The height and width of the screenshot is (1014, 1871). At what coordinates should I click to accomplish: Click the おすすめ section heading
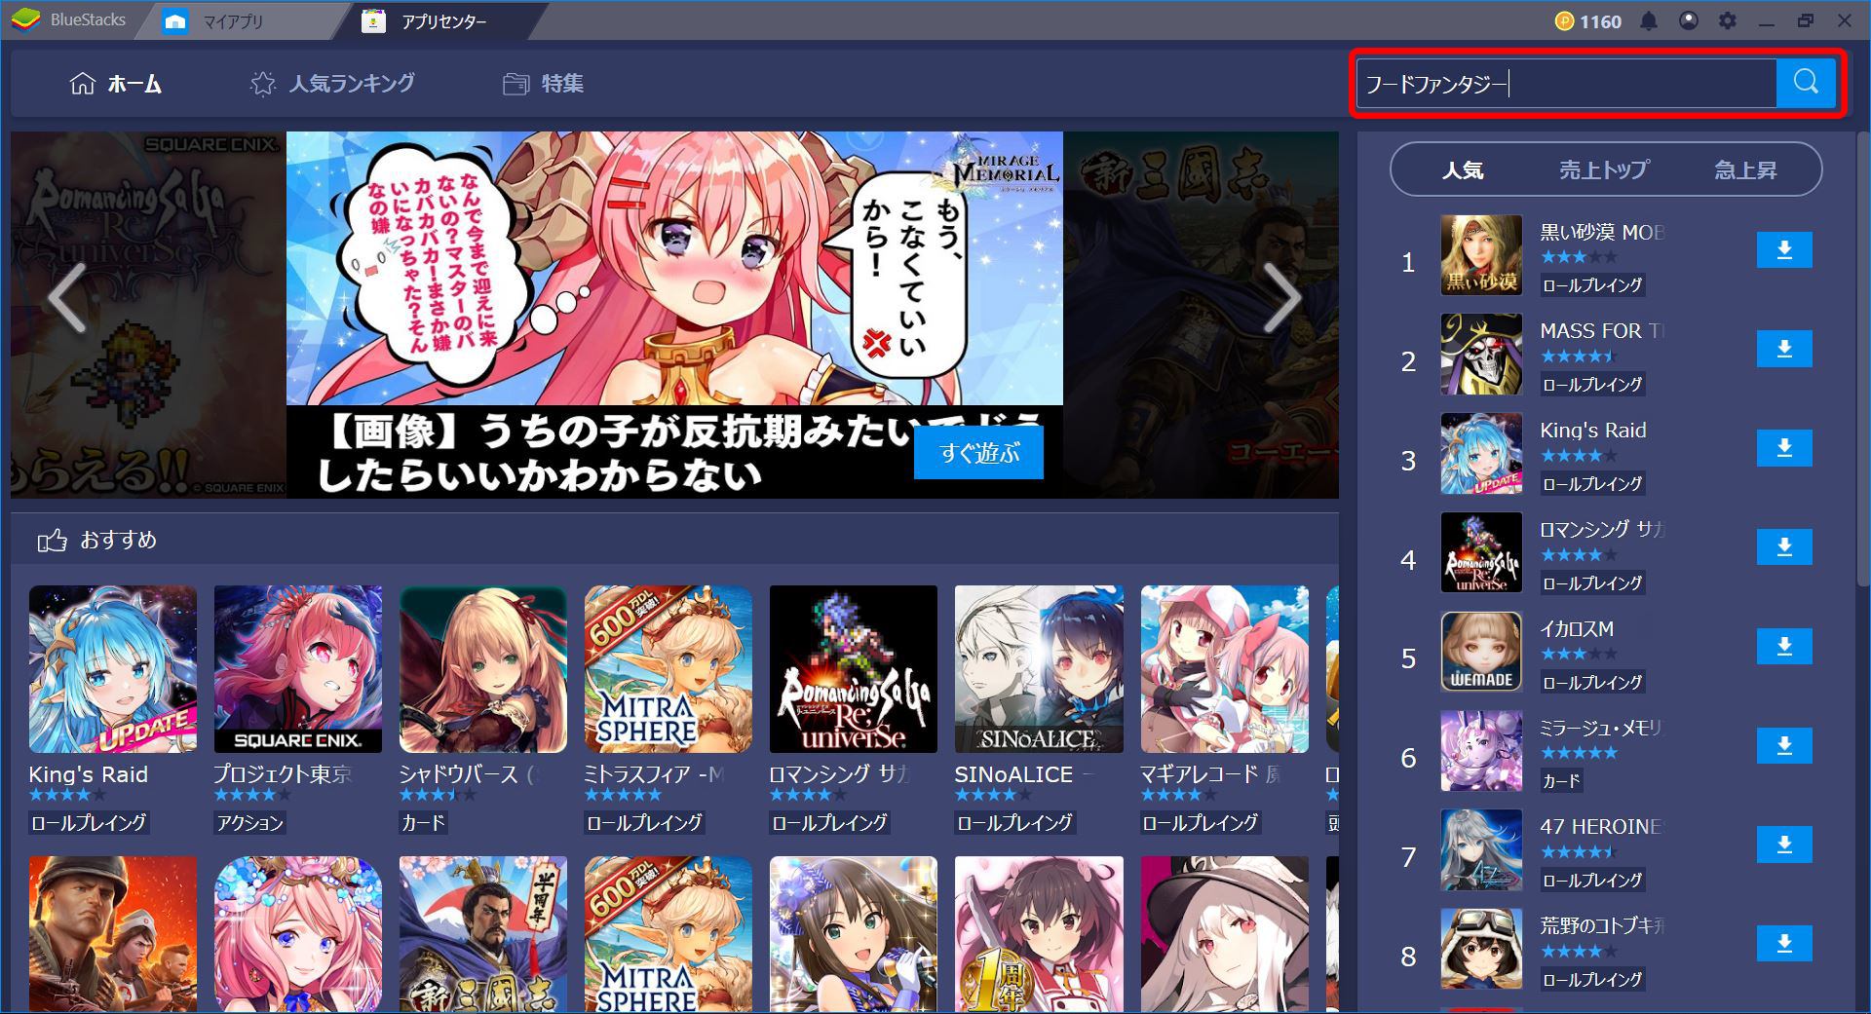tap(117, 540)
